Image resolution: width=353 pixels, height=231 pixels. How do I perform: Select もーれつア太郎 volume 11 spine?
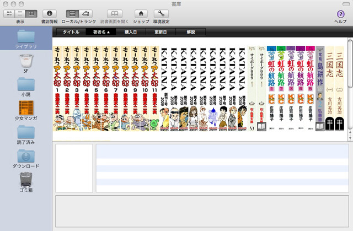click(x=154, y=88)
